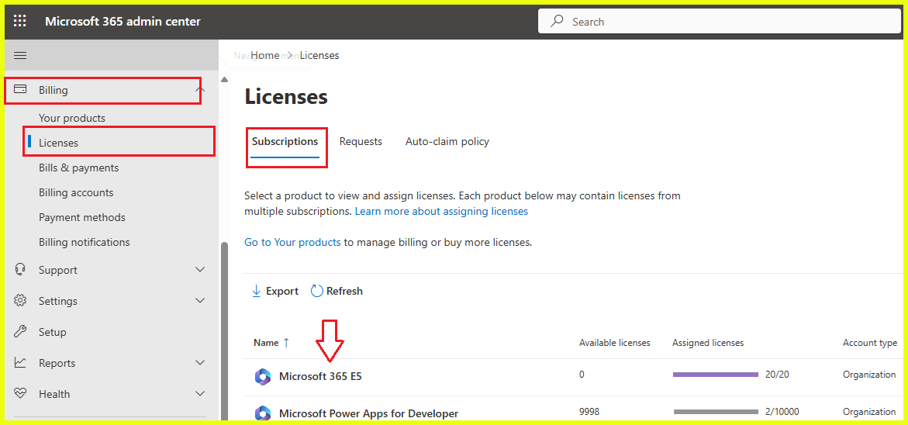Click the Licenses breadcrumb
Screen dimensions: 908x425
(319, 56)
